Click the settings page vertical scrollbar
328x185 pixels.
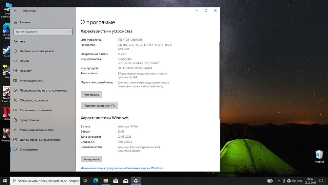pyautogui.click(x=219, y=80)
